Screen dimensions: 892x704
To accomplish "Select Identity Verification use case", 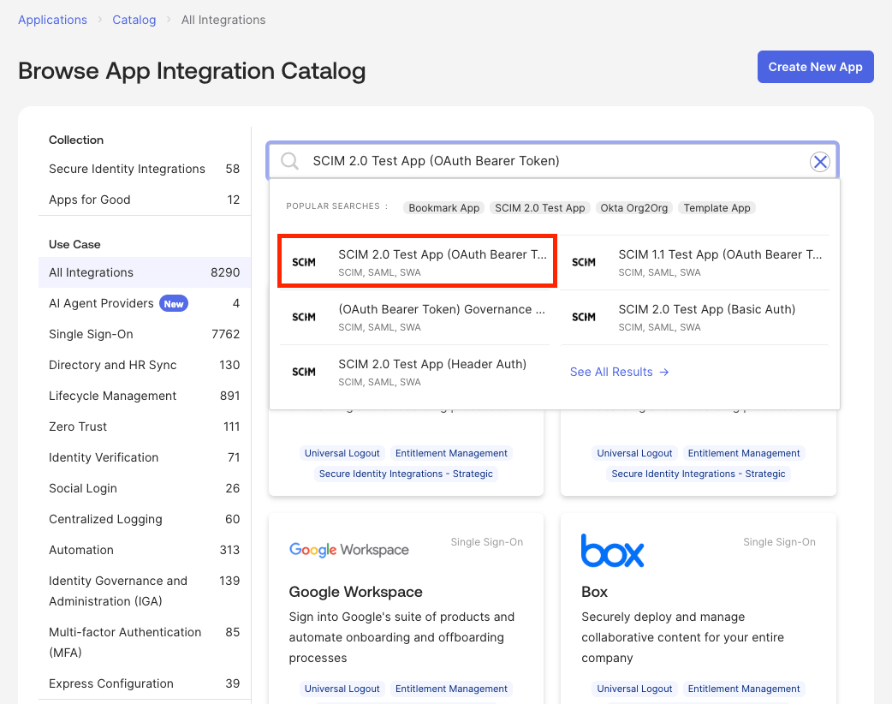I will (x=145, y=457).
